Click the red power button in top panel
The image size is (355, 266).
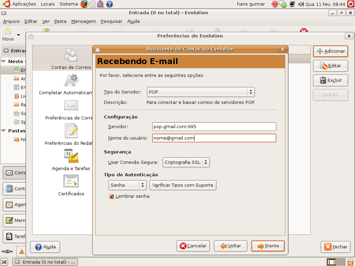point(351,4)
